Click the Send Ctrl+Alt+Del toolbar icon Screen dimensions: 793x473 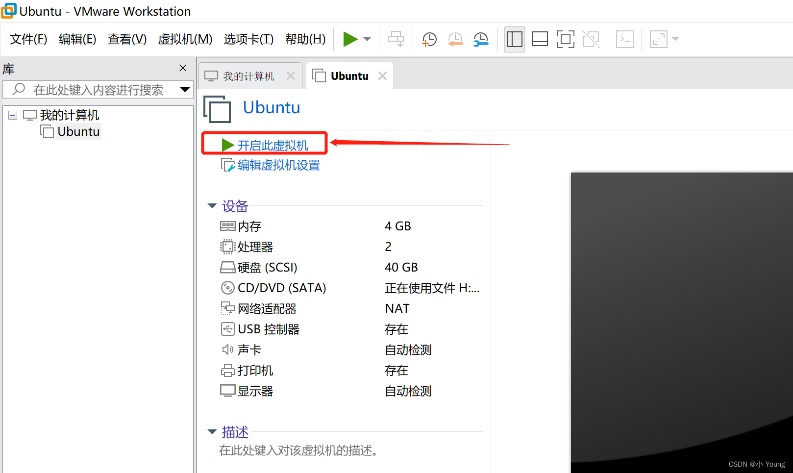click(x=396, y=39)
